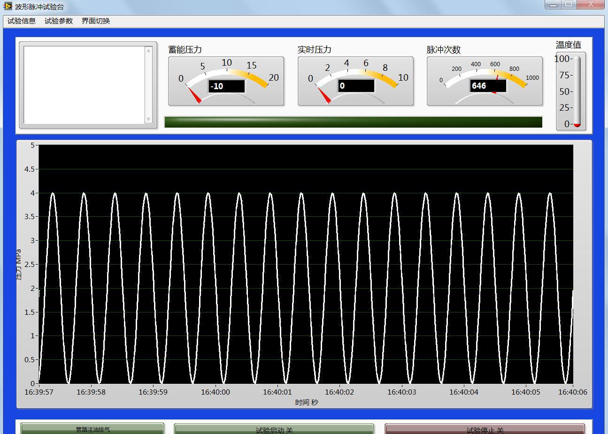Click the 管路注油排气 button
This screenshot has width=608, height=434.
pos(92,429)
